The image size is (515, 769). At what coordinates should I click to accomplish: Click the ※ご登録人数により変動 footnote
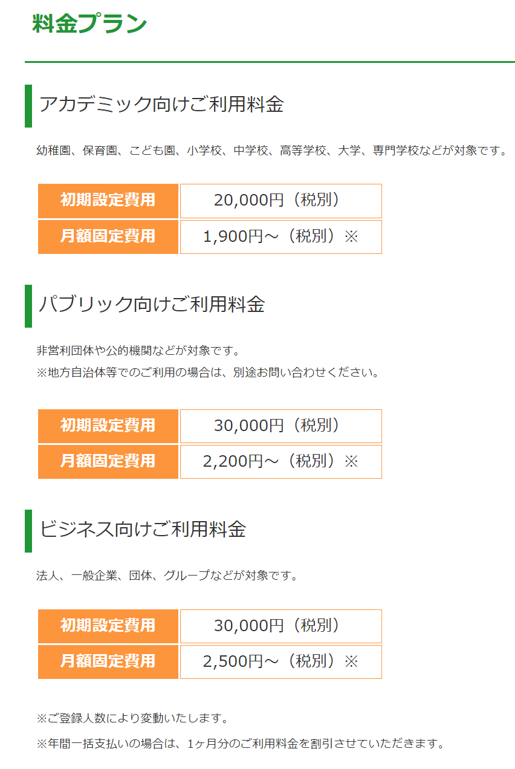pos(132,719)
